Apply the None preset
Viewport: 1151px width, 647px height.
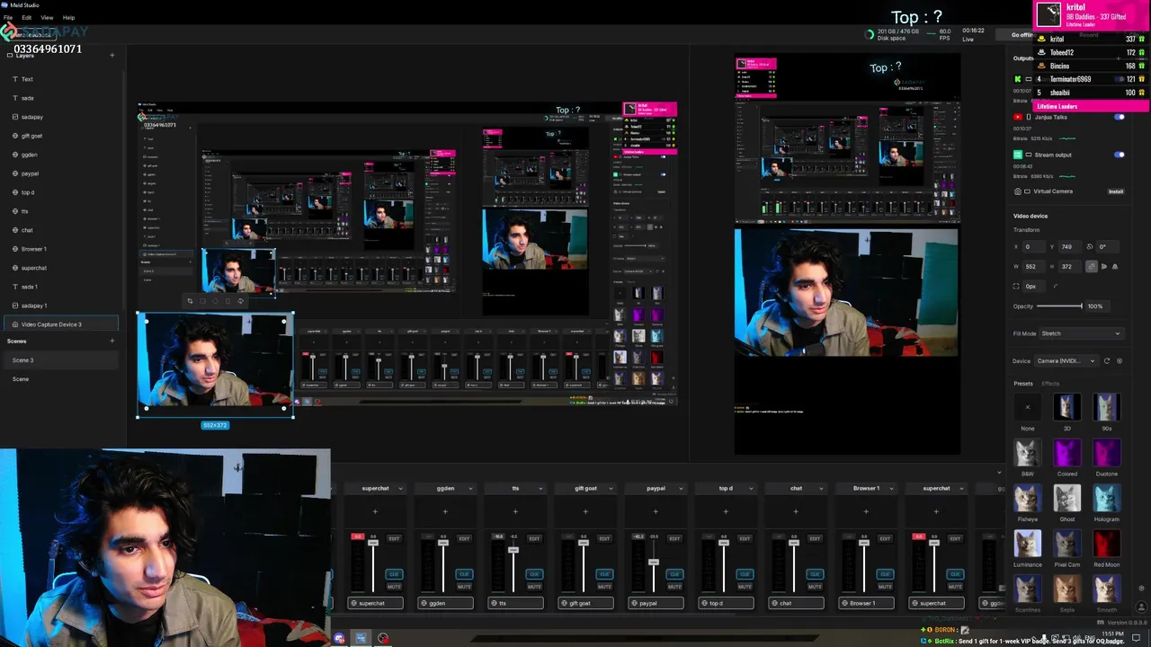tap(1028, 407)
